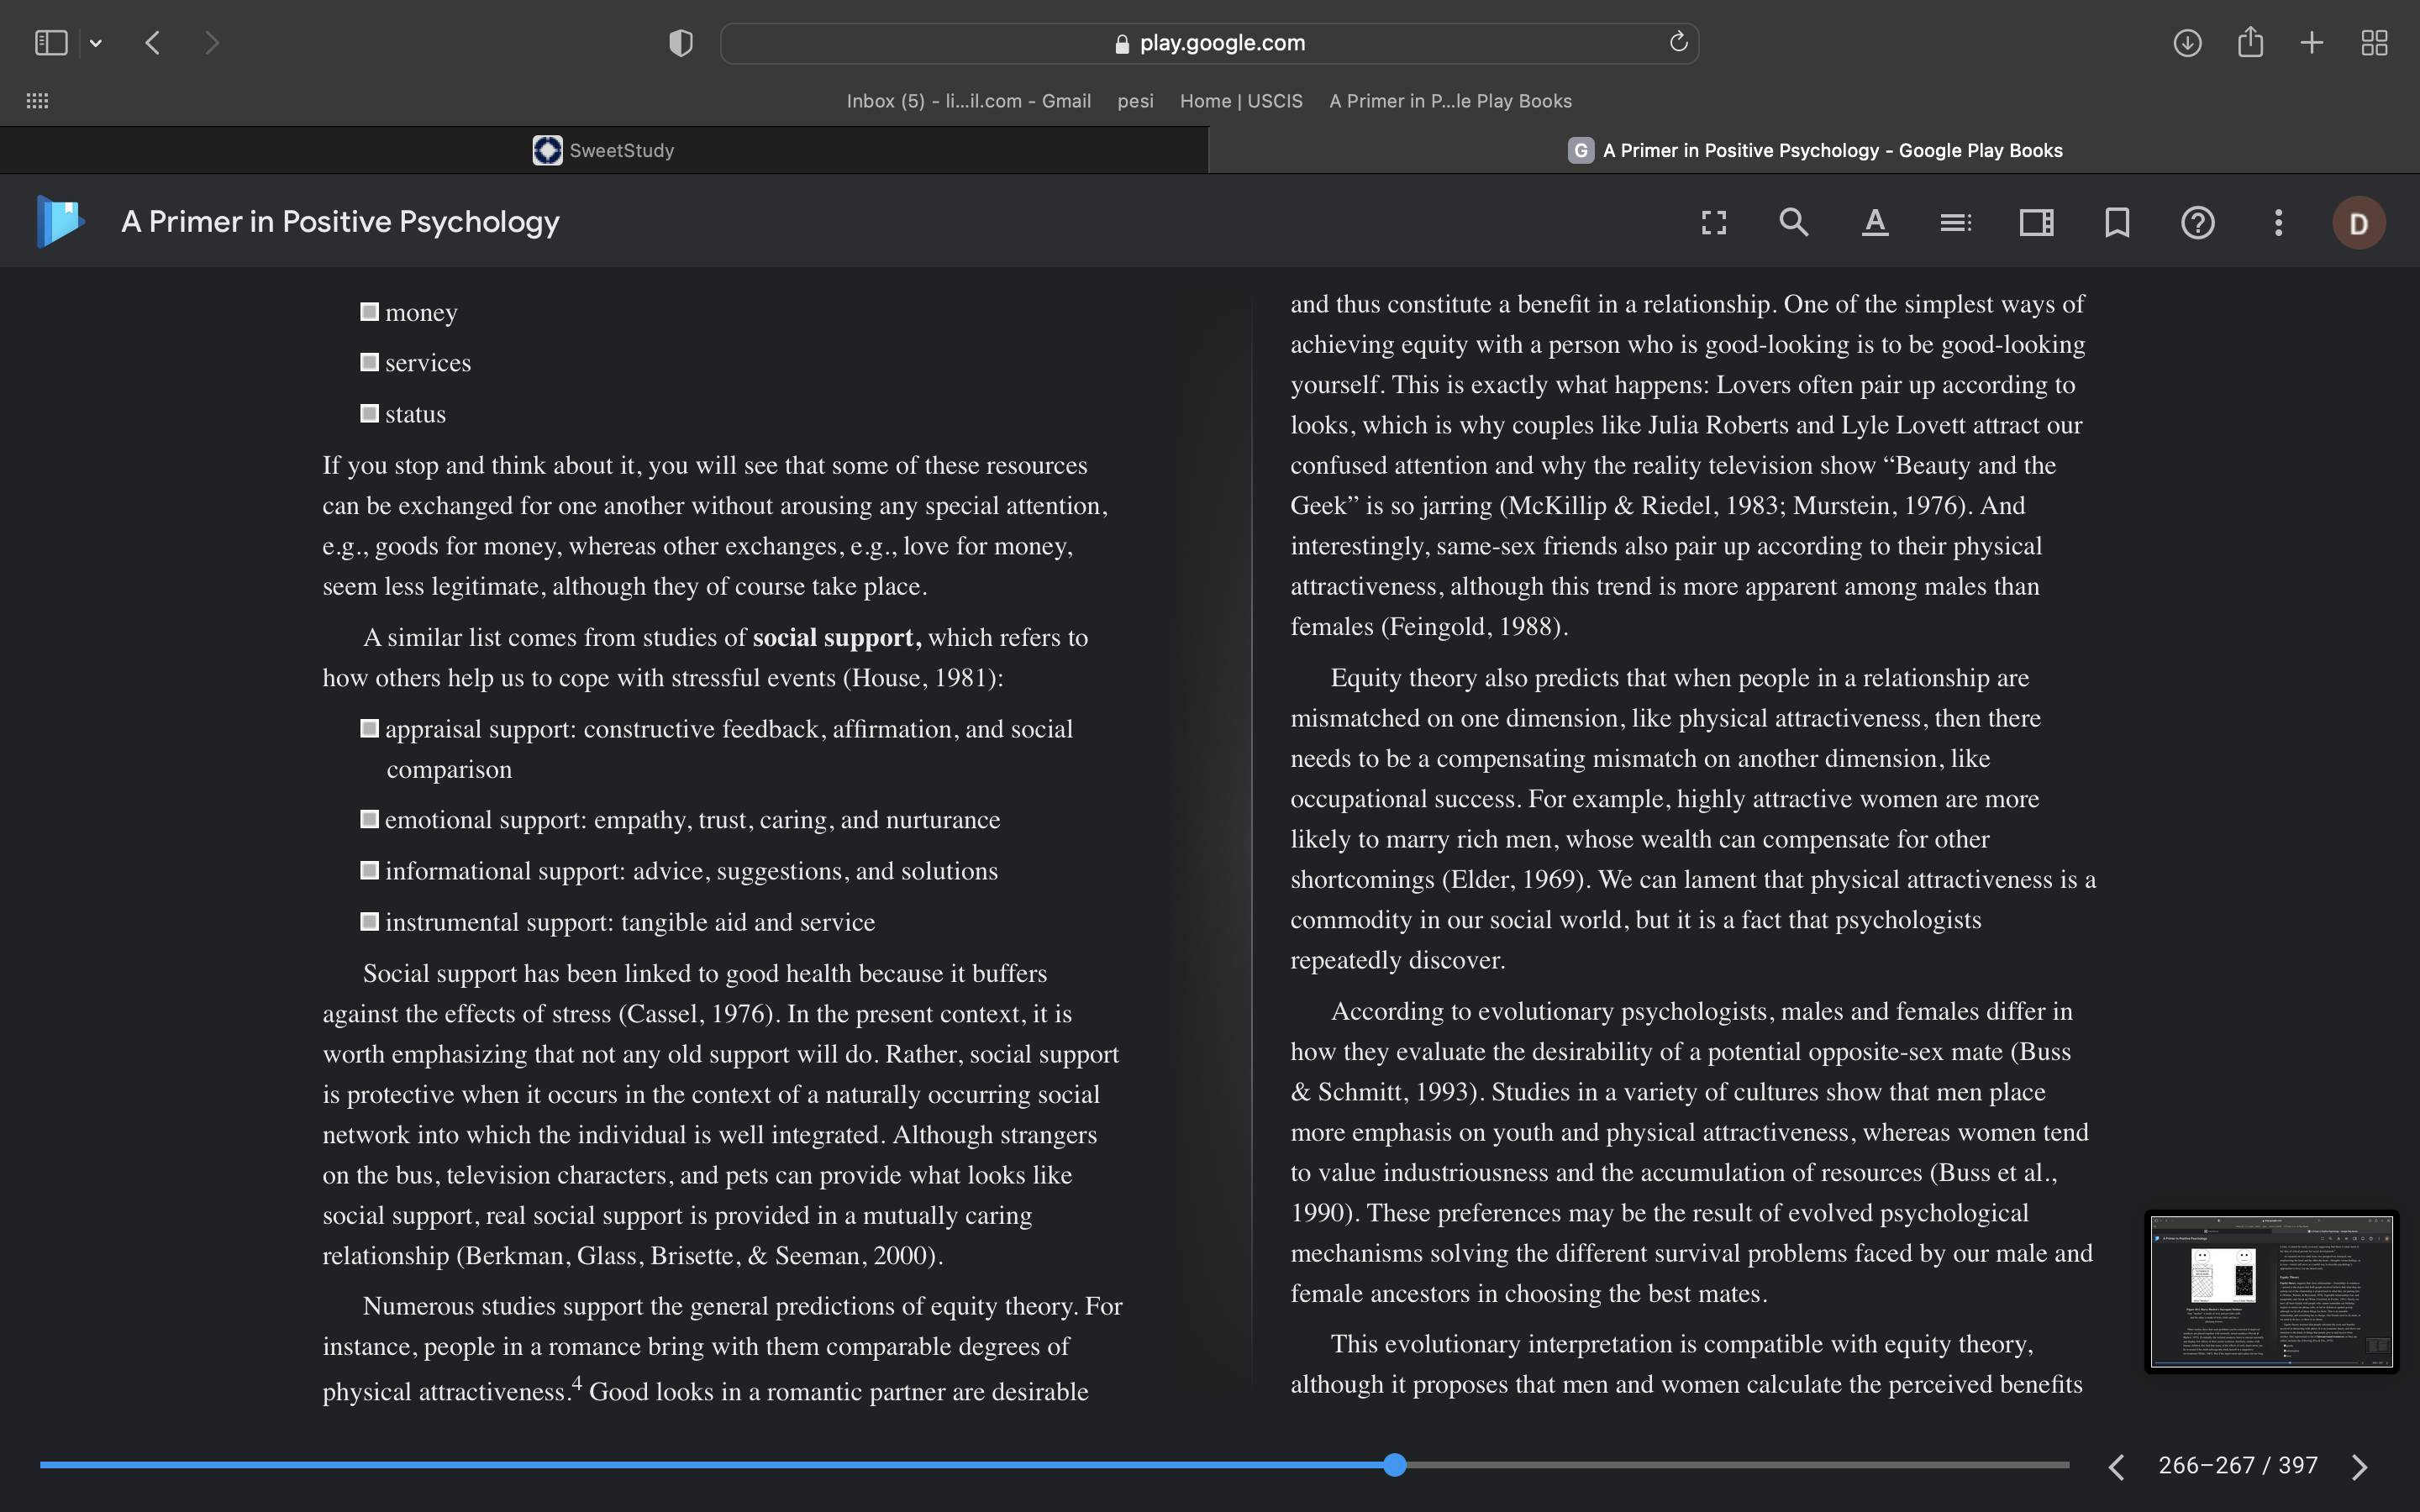Click the reading progress slider handle
2420x1512 pixels.
click(x=1395, y=1465)
